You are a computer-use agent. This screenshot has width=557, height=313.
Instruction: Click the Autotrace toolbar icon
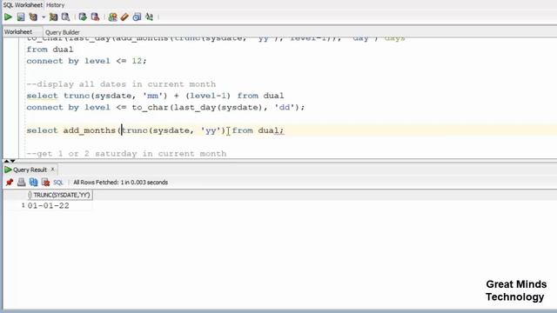(54, 17)
